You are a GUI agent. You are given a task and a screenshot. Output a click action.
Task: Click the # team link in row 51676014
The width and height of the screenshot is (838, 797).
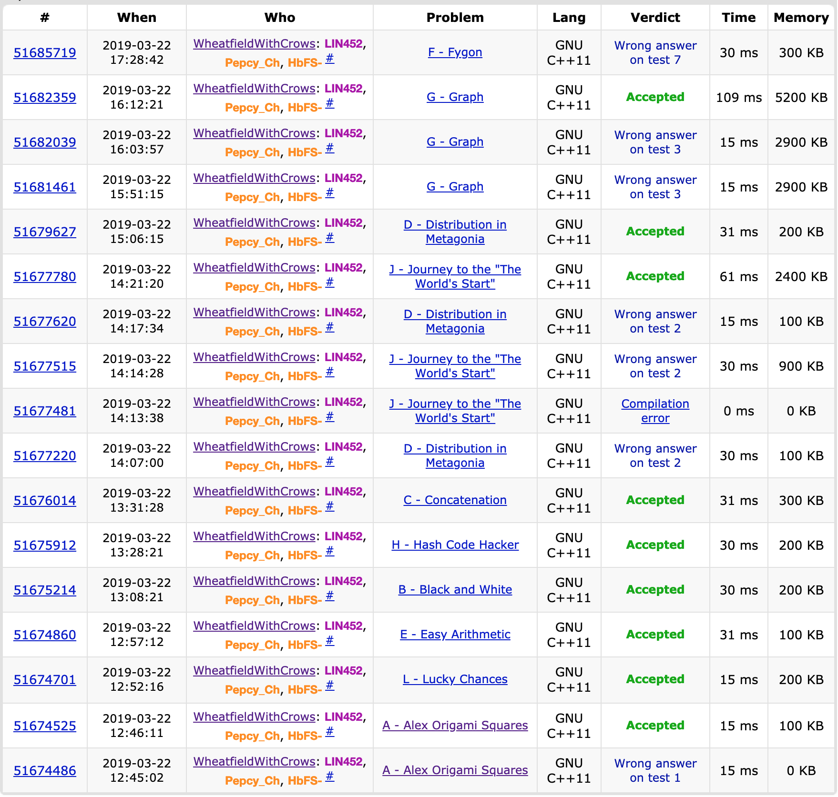tap(329, 506)
